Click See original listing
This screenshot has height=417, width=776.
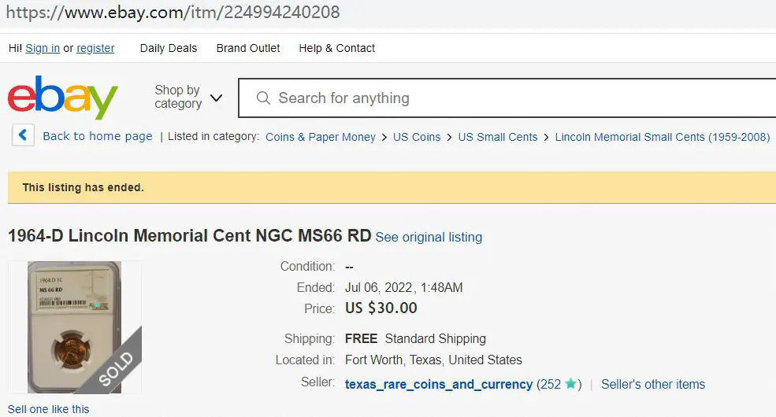429,237
